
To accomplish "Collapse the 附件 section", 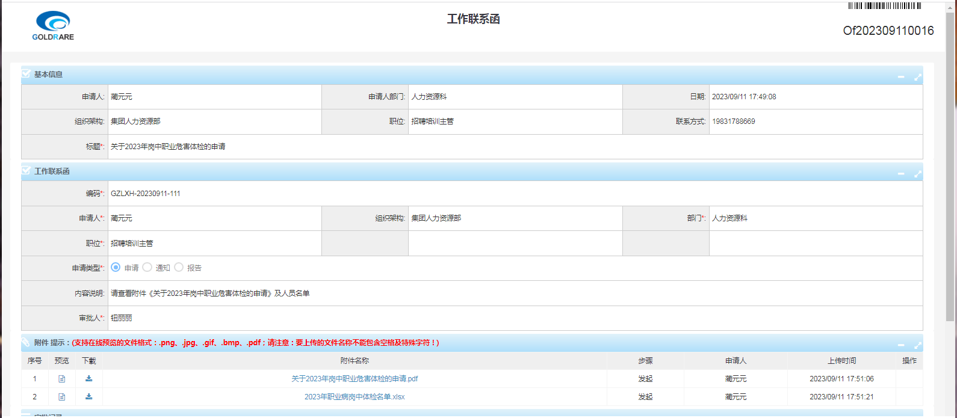I will click(901, 345).
